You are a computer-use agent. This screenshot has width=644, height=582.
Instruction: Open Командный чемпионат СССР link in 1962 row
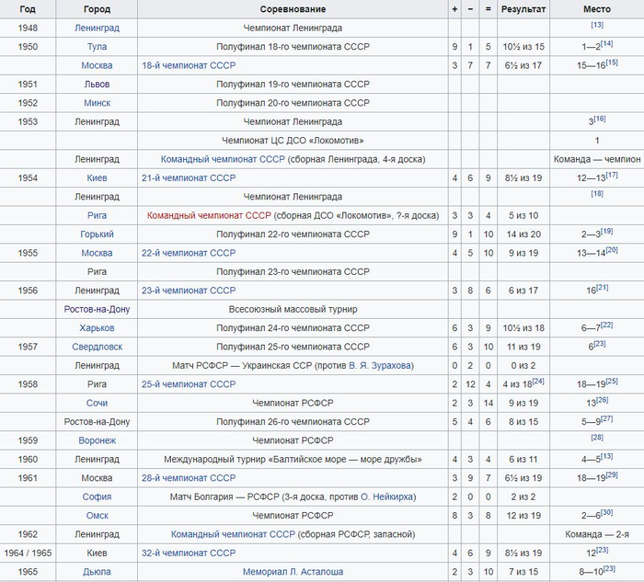233,534
